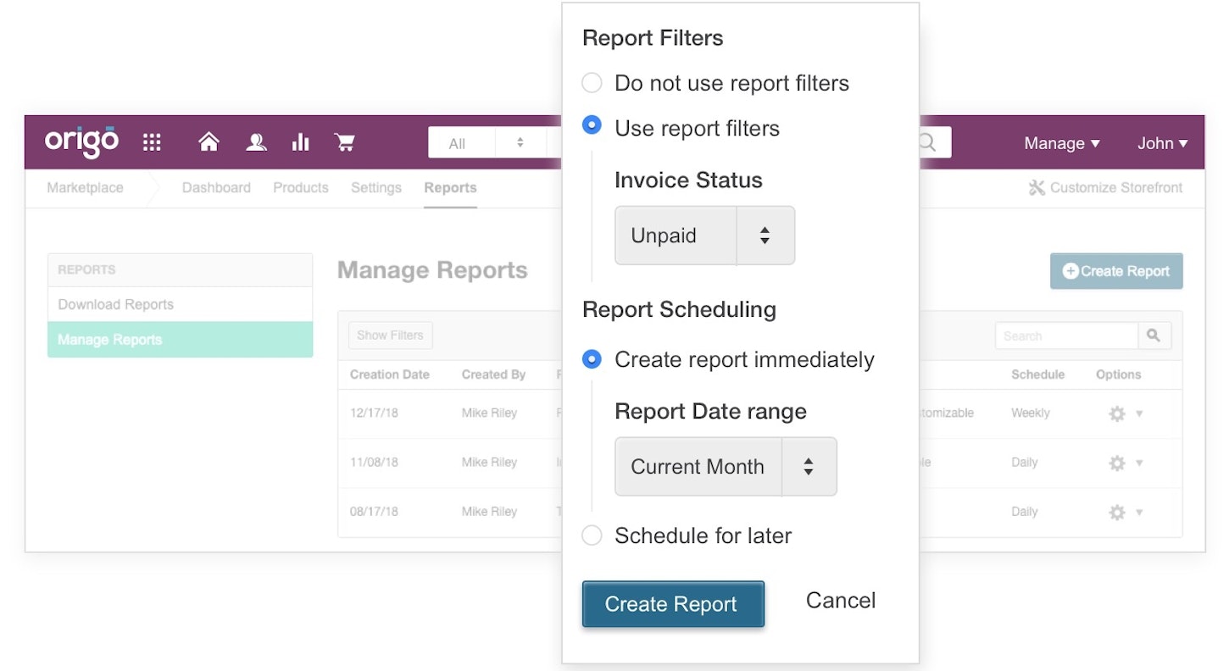Open the shopping cart icon

pyautogui.click(x=344, y=142)
